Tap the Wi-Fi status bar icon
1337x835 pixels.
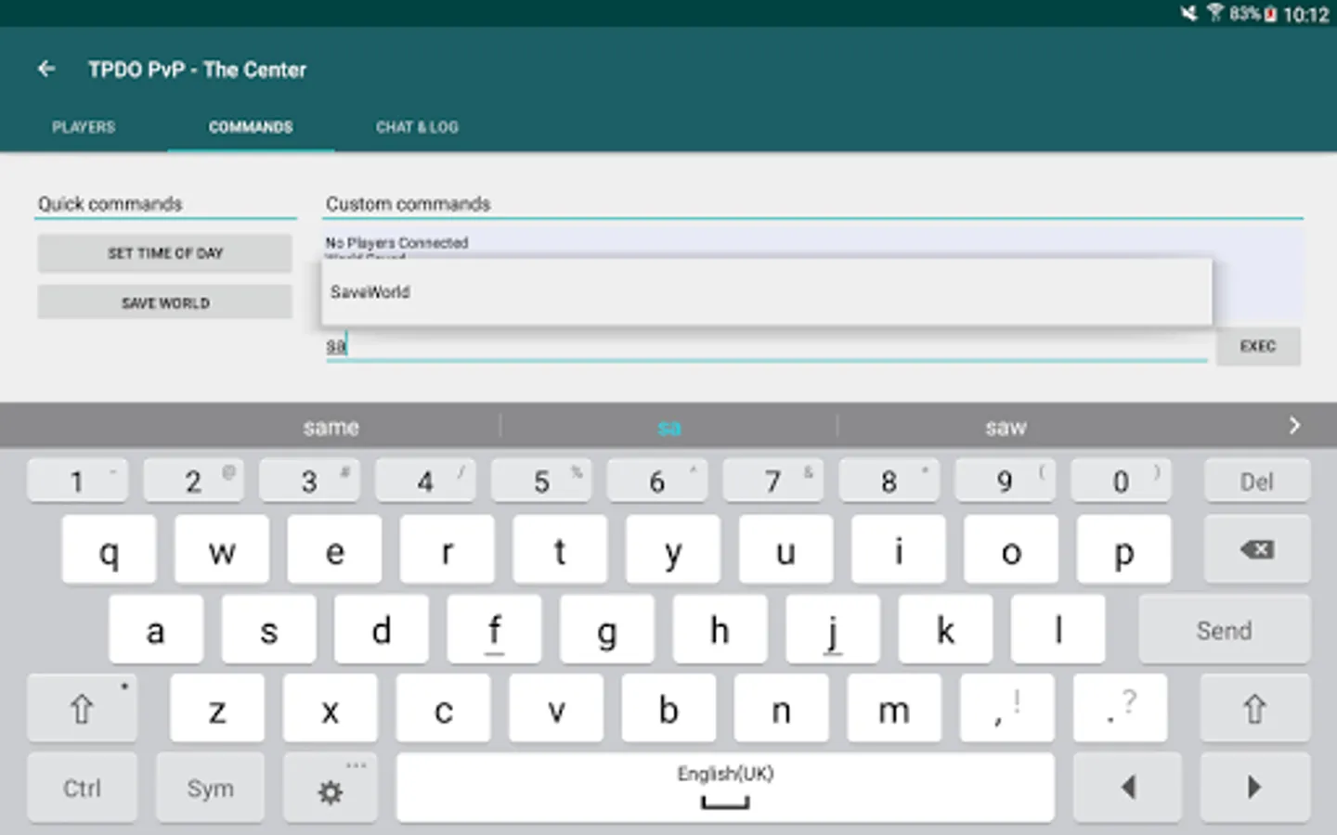tap(1216, 14)
